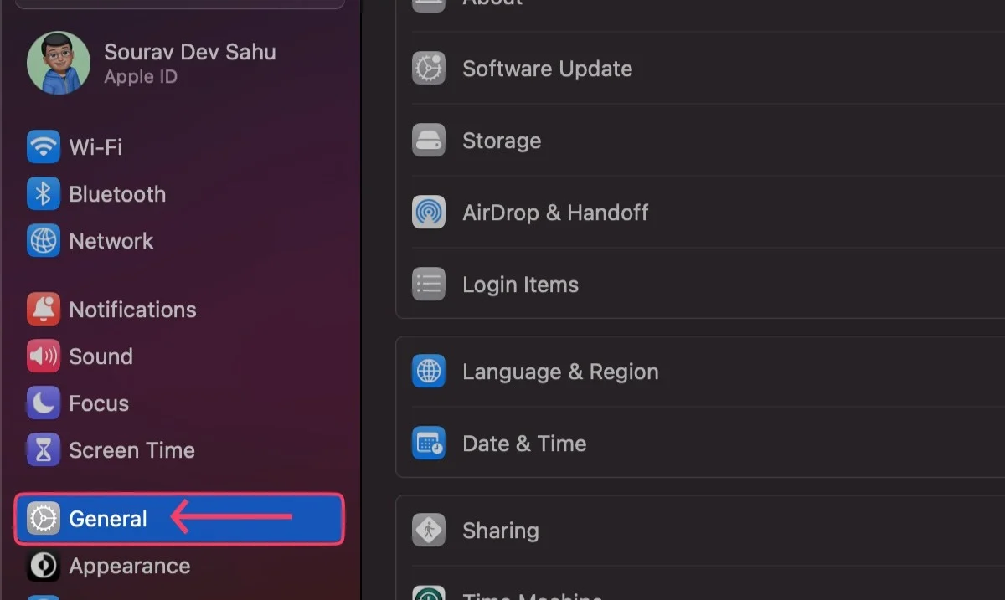Open the Sharing icon

tap(429, 531)
